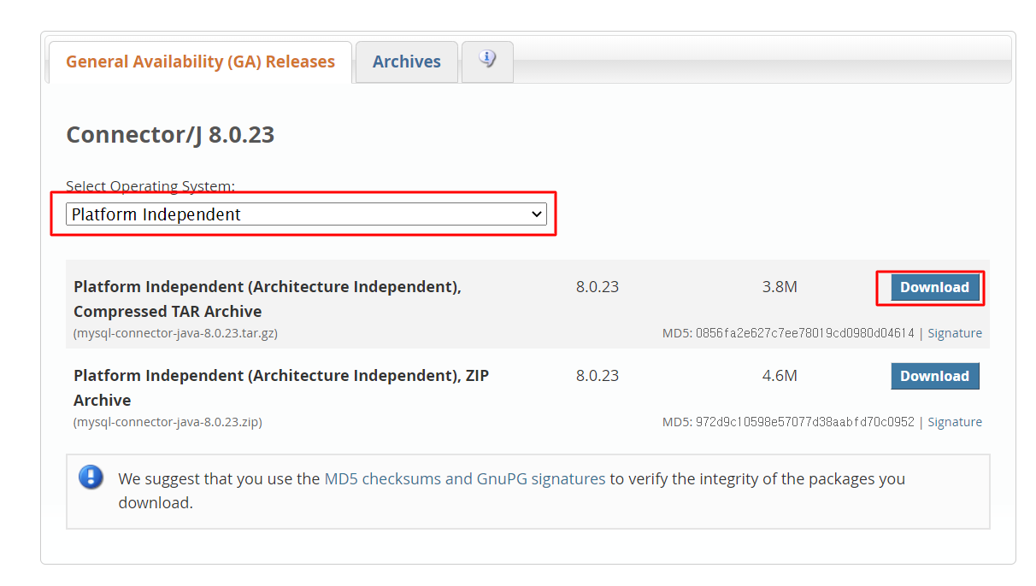This screenshot has width=1036, height=586.
Task: Open the Select Operating System dropdown
Action: [x=306, y=214]
